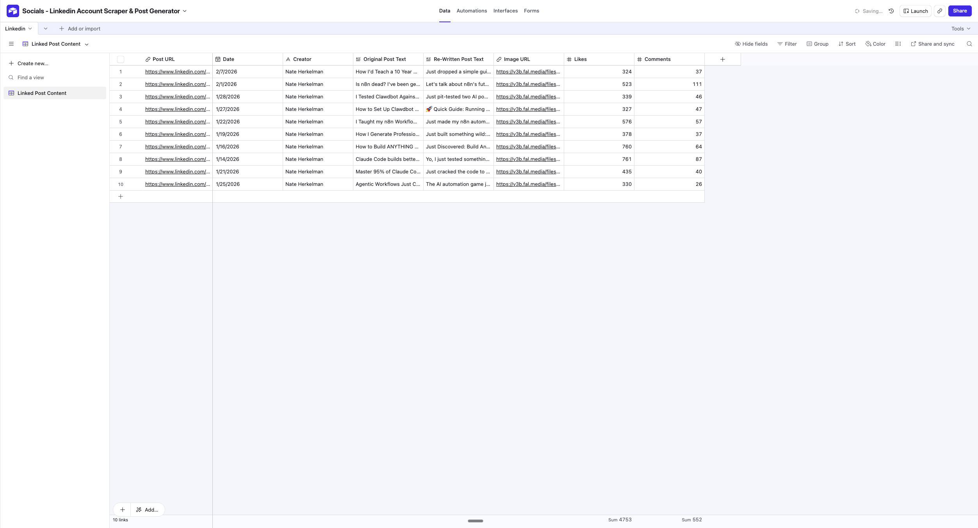
Task: Open the table list chevron beside Linkedin
Action: click(46, 29)
